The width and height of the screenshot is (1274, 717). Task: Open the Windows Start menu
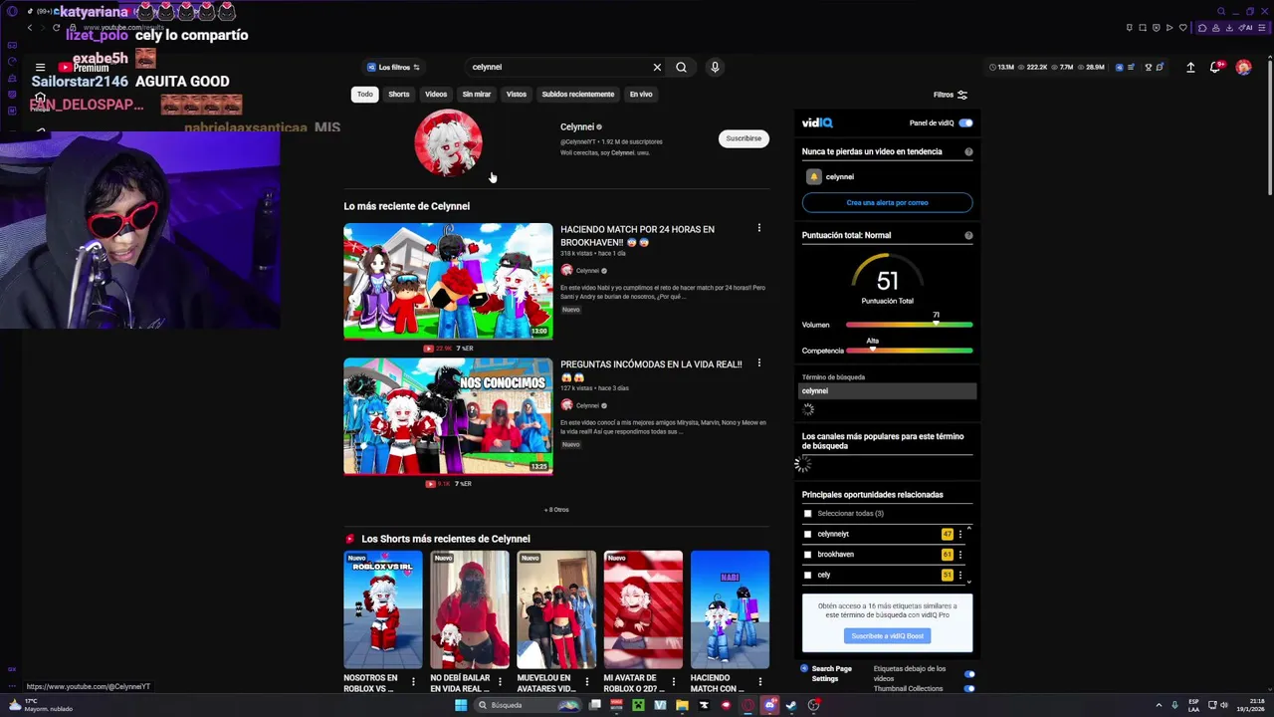point(460,705)
